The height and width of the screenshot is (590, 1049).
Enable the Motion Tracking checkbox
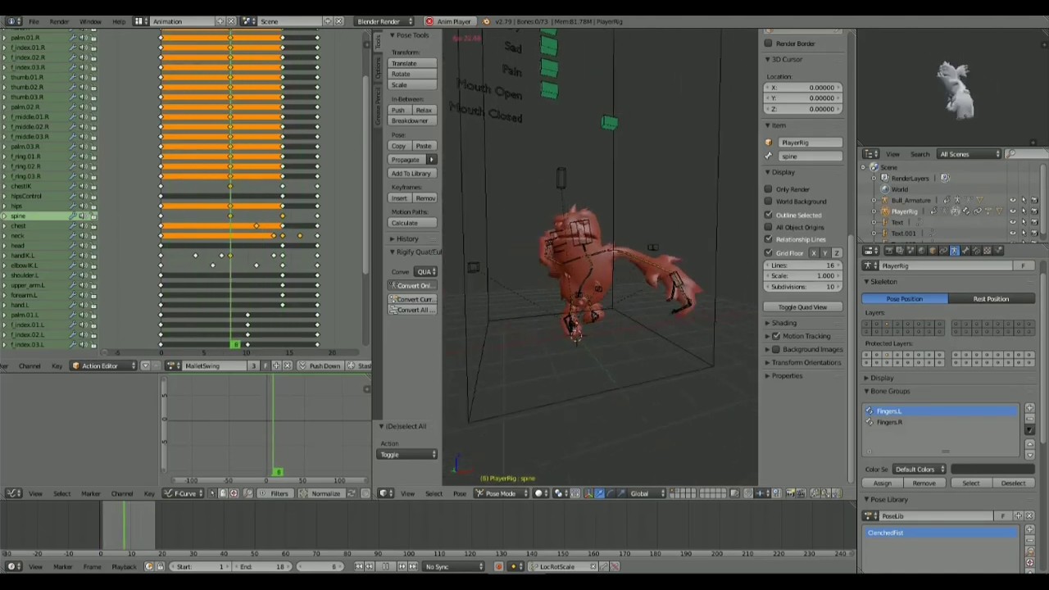coord(776,336)
